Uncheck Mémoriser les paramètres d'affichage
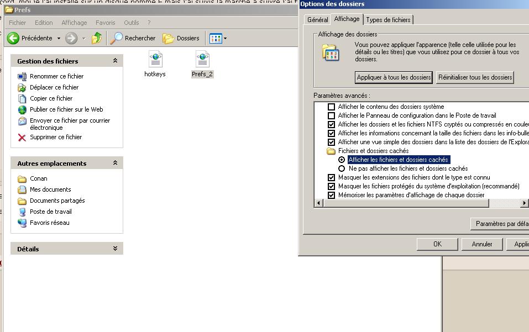529x332 pixels. pyautogui.click(x=331, y=195)
